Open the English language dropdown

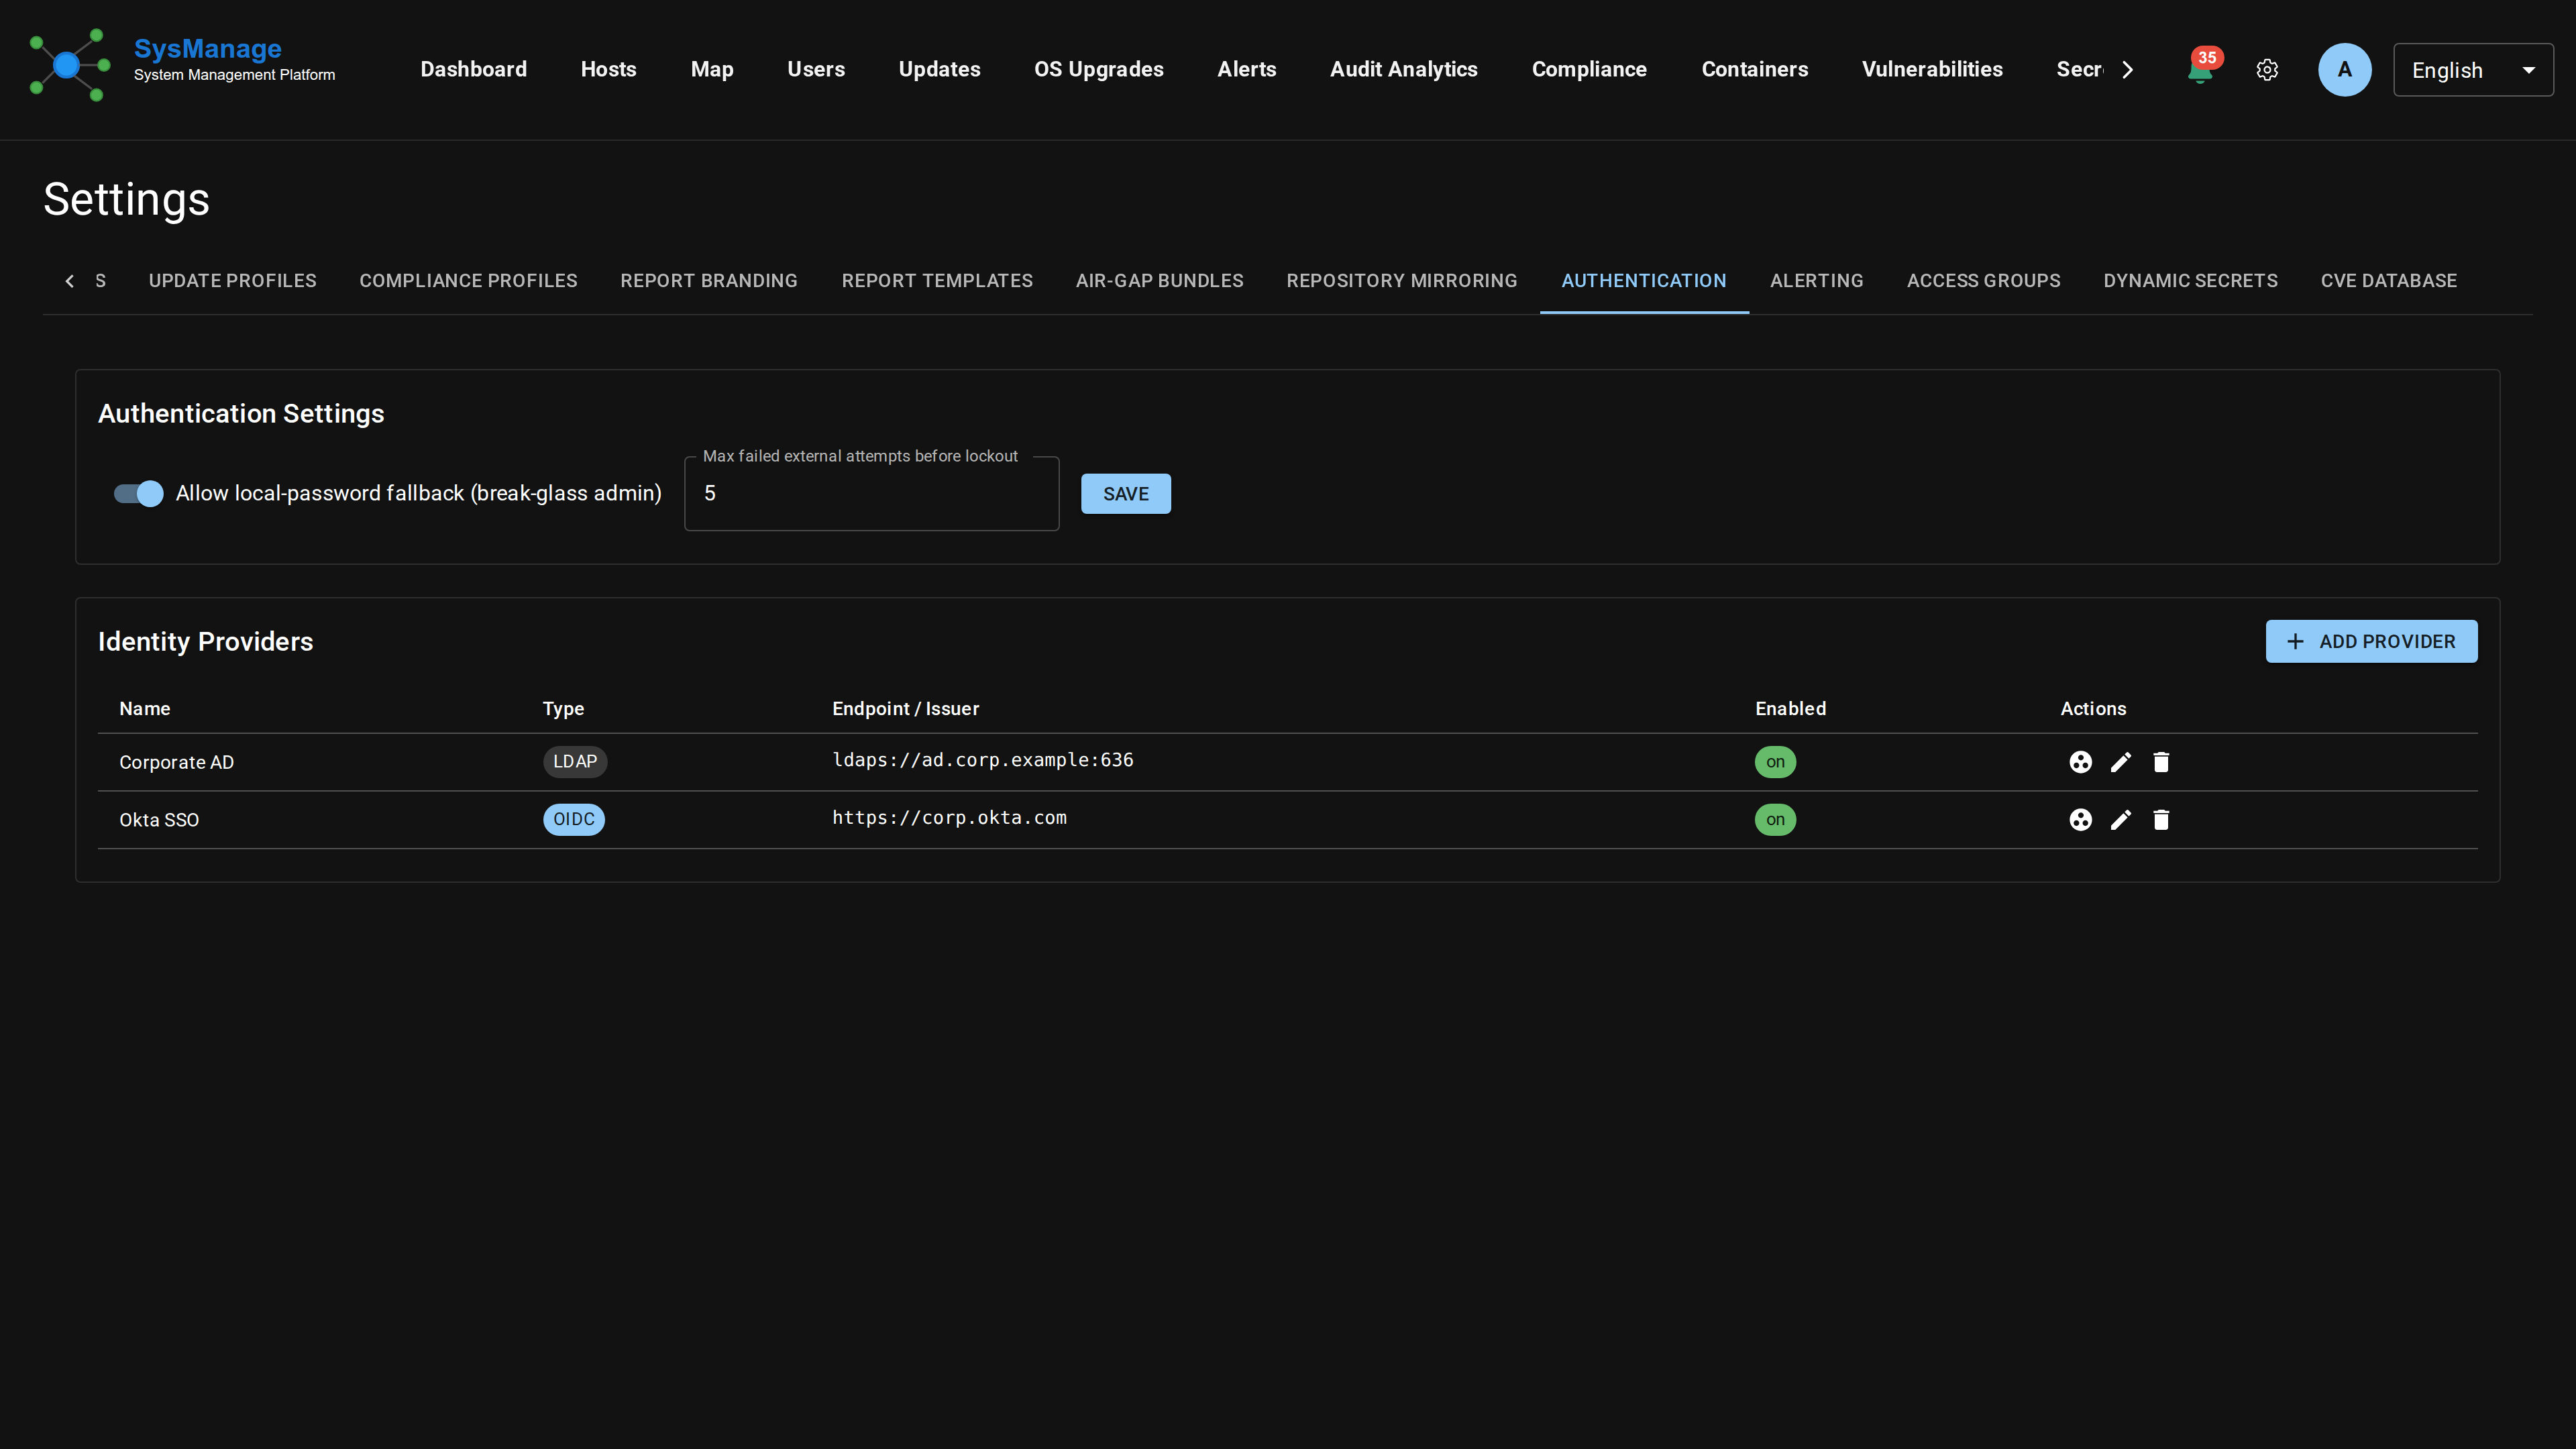(2473, 70)
